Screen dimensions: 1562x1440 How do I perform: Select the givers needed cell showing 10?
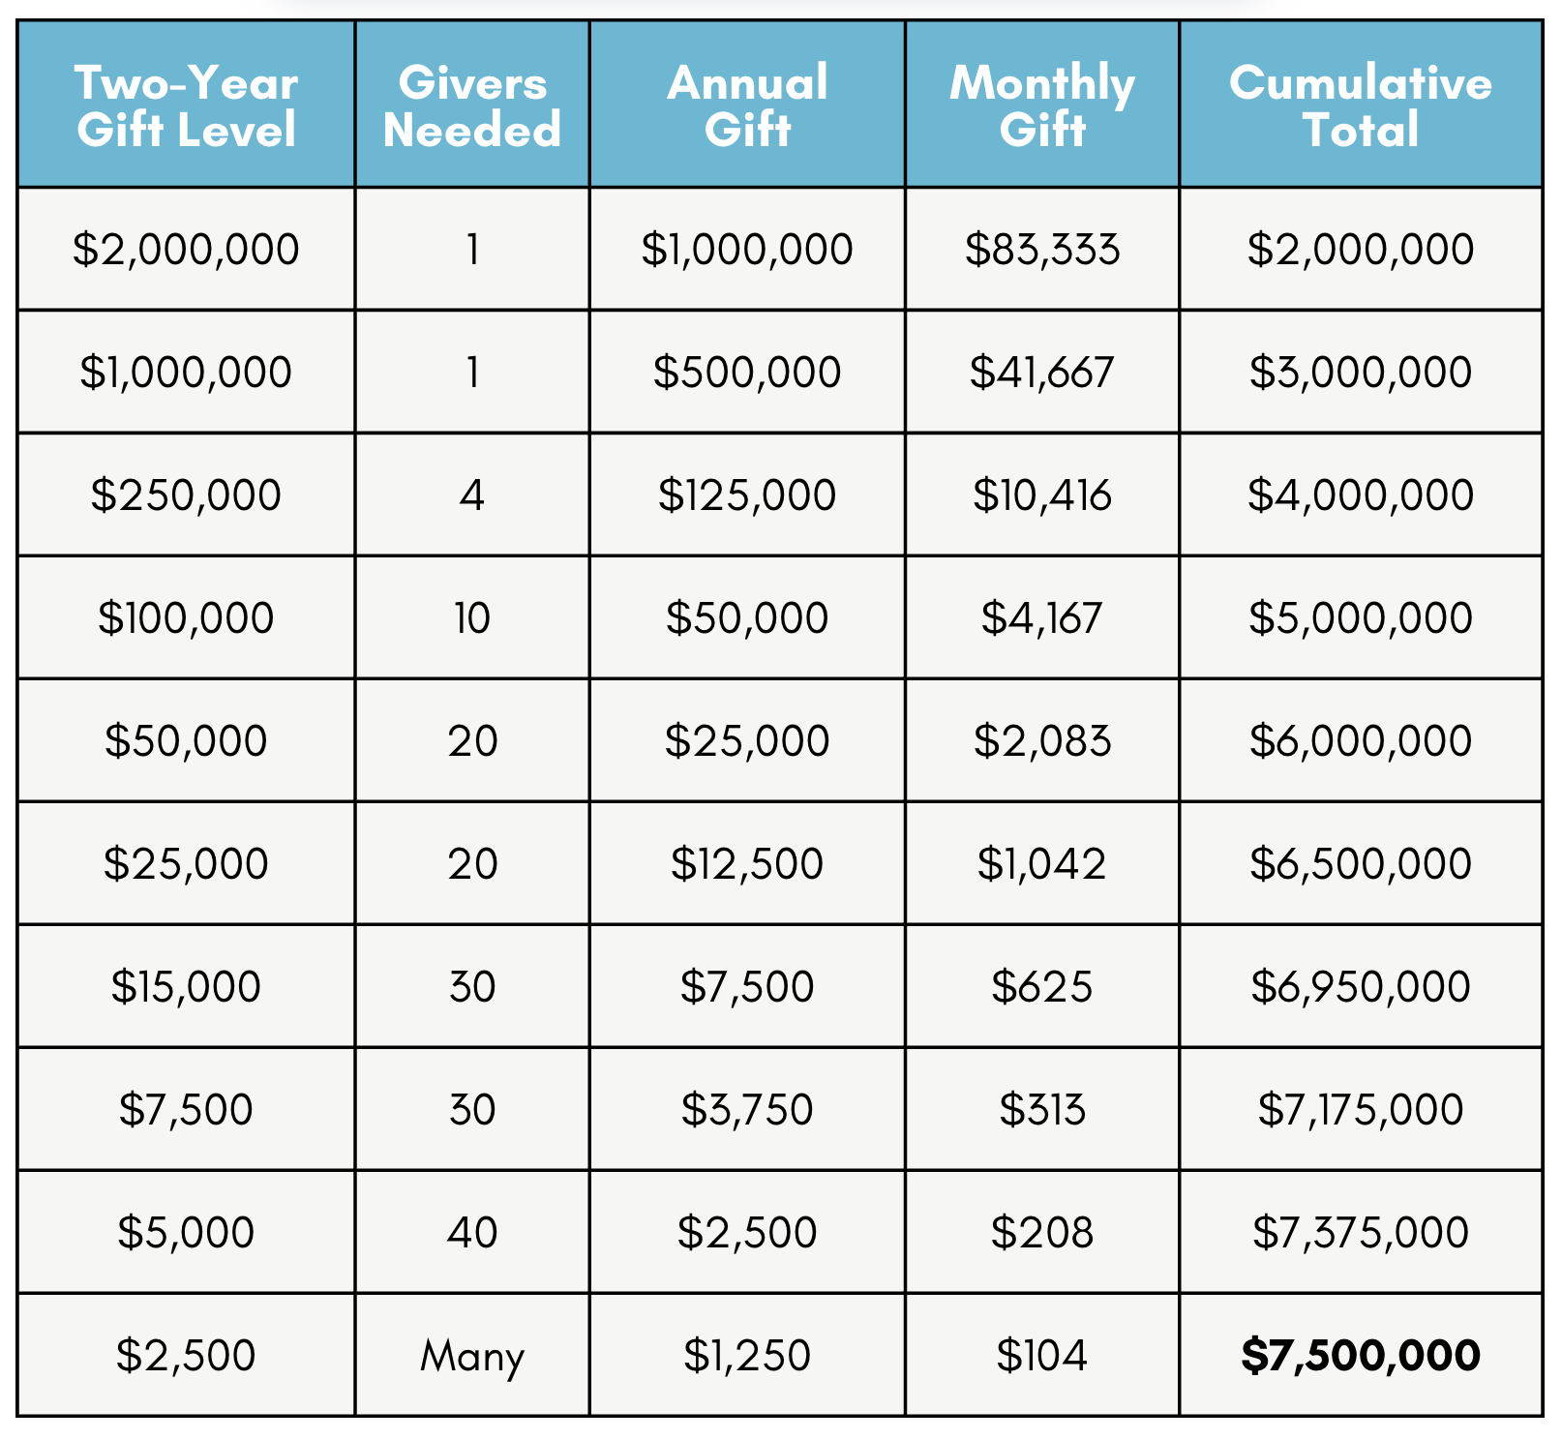pyautogui.click(x=472, y=618)
